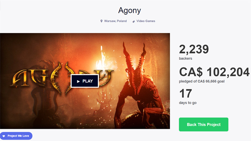Click the location pin icon beside Warsaw
This screenshot has height=141, width=251.
101,21
